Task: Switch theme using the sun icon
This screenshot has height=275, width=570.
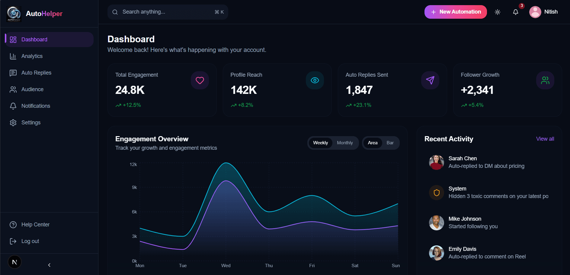Action: pyautogui.click(x=497, y=12)
